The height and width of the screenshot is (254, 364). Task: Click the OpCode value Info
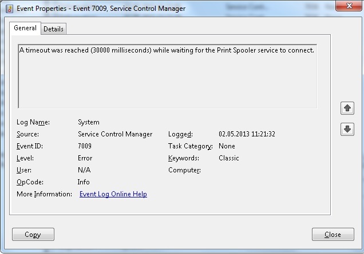pos(84,182)
